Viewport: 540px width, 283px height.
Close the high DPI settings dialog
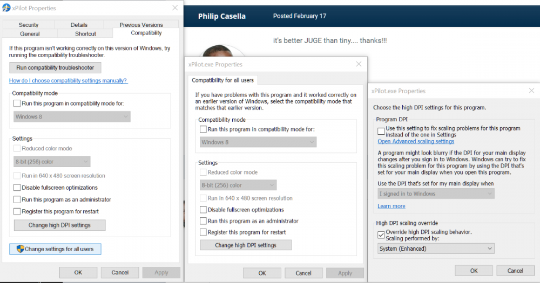click(x=531, y=91)
